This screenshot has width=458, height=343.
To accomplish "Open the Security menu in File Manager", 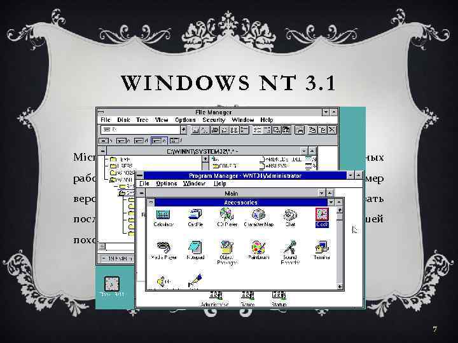I will coord(214,120).
